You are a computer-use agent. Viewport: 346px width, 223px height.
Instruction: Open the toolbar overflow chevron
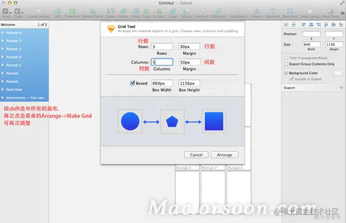tap(342, 13)
